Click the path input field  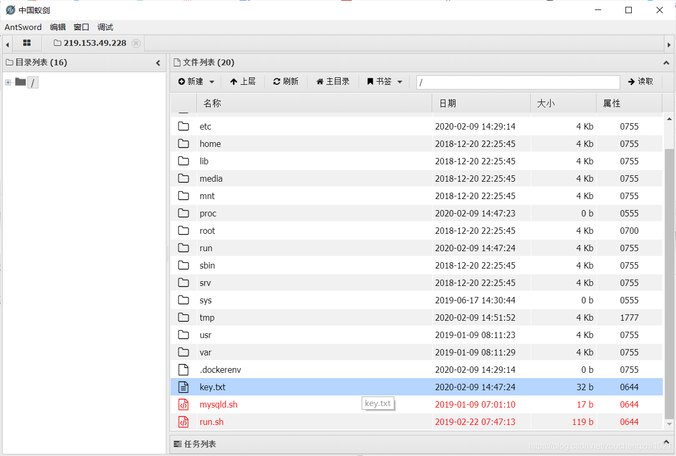[518, 82]
